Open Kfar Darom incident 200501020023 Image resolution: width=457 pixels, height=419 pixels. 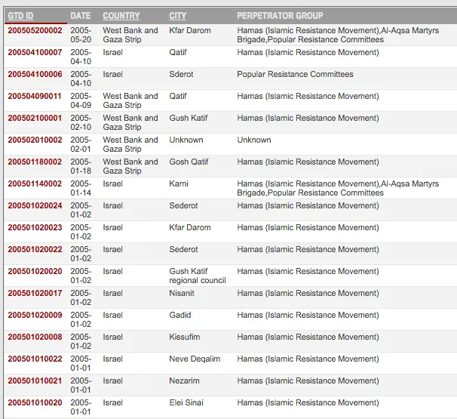pyautogui.click(x=35, y=228)
